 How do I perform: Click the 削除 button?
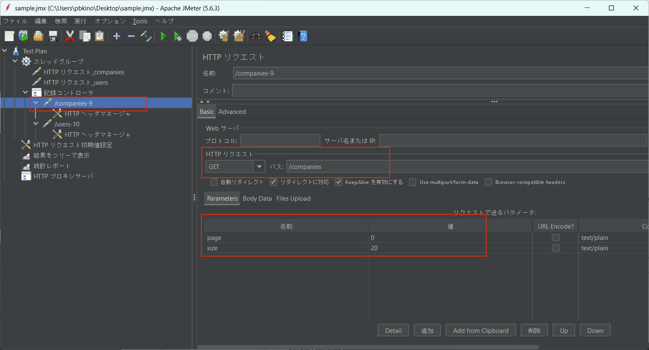coord(535,330)
